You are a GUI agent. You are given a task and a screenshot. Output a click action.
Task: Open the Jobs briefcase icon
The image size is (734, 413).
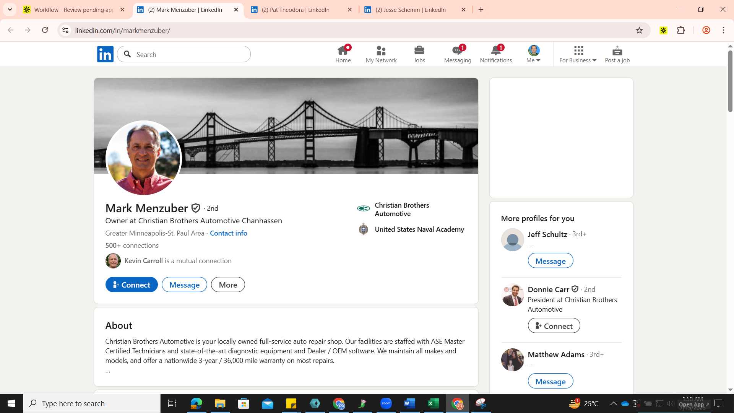[x=419, y=54]
